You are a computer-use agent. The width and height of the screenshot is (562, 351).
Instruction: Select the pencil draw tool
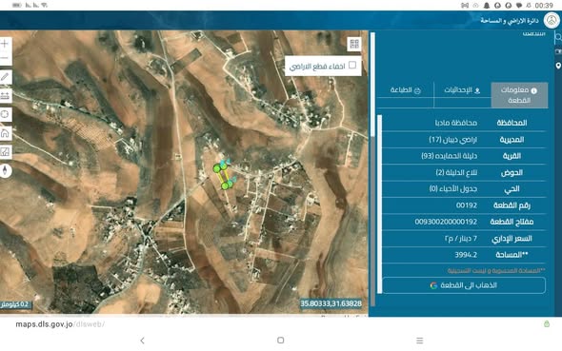point(5,77)
